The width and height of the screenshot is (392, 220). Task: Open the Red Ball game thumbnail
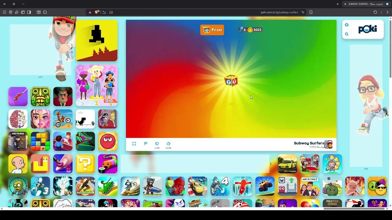click(108, 141)
